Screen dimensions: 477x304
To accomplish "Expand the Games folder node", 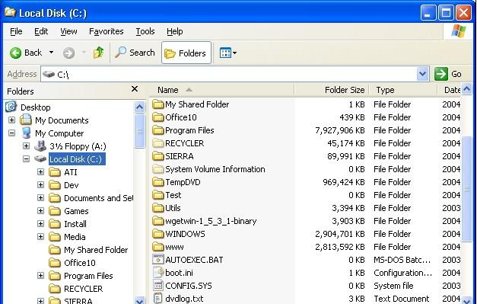I will (x=40, y=210).
